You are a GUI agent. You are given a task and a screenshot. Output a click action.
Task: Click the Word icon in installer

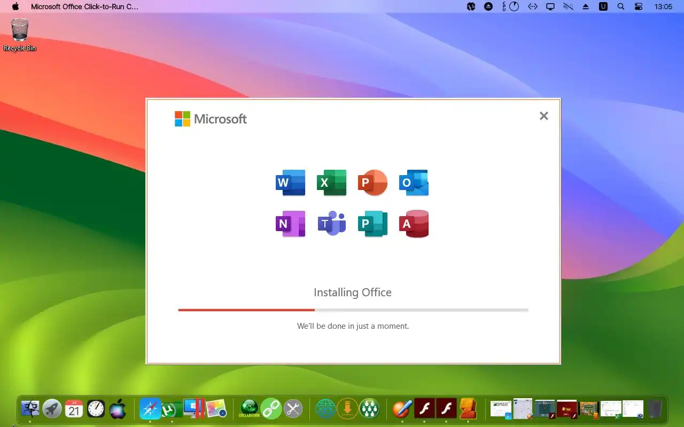tap(290, 183)
